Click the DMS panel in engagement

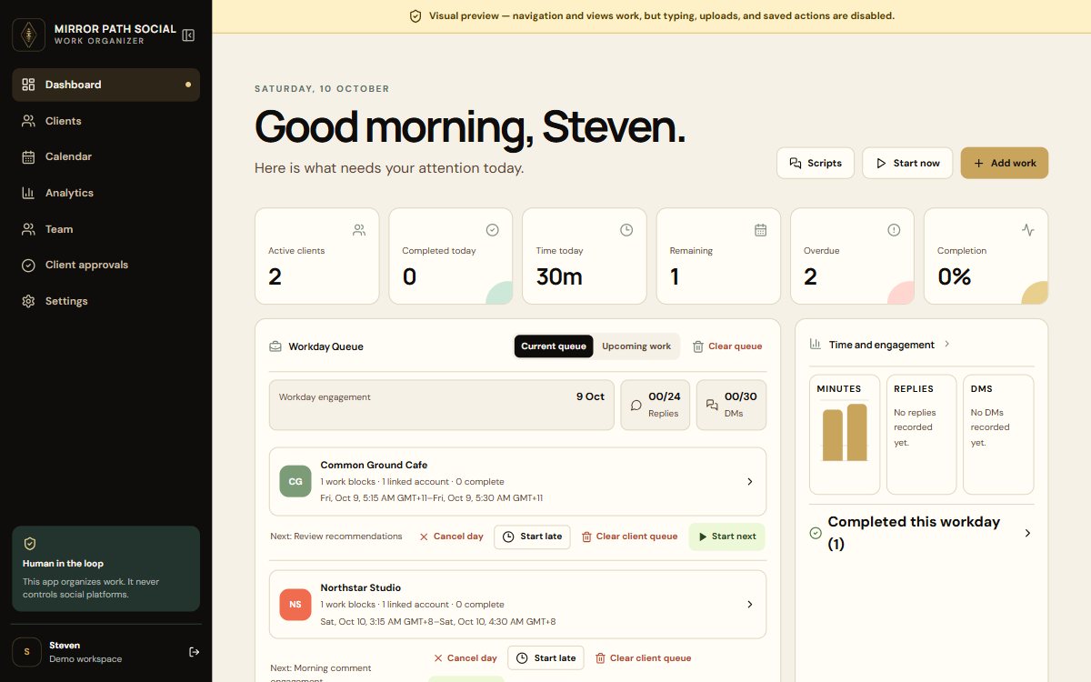click(998, 434)
